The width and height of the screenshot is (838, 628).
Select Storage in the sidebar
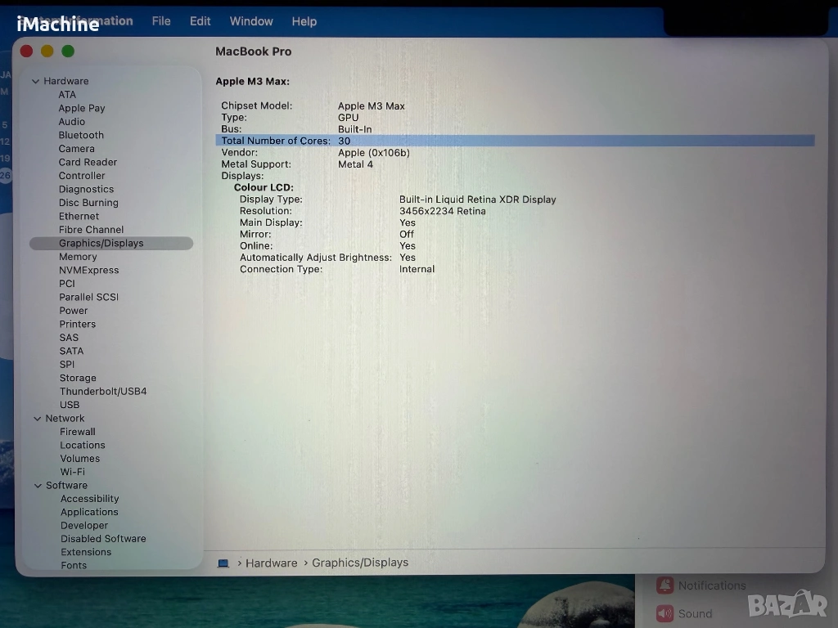point(78,378)
